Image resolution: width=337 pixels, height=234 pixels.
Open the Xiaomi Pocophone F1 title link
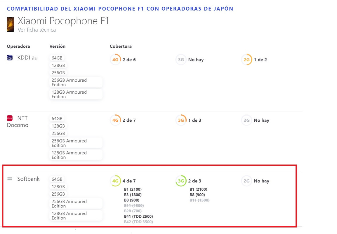pos(63,21)
